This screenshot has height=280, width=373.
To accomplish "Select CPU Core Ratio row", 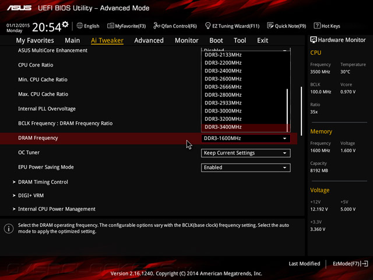I will tap(36, 65).
